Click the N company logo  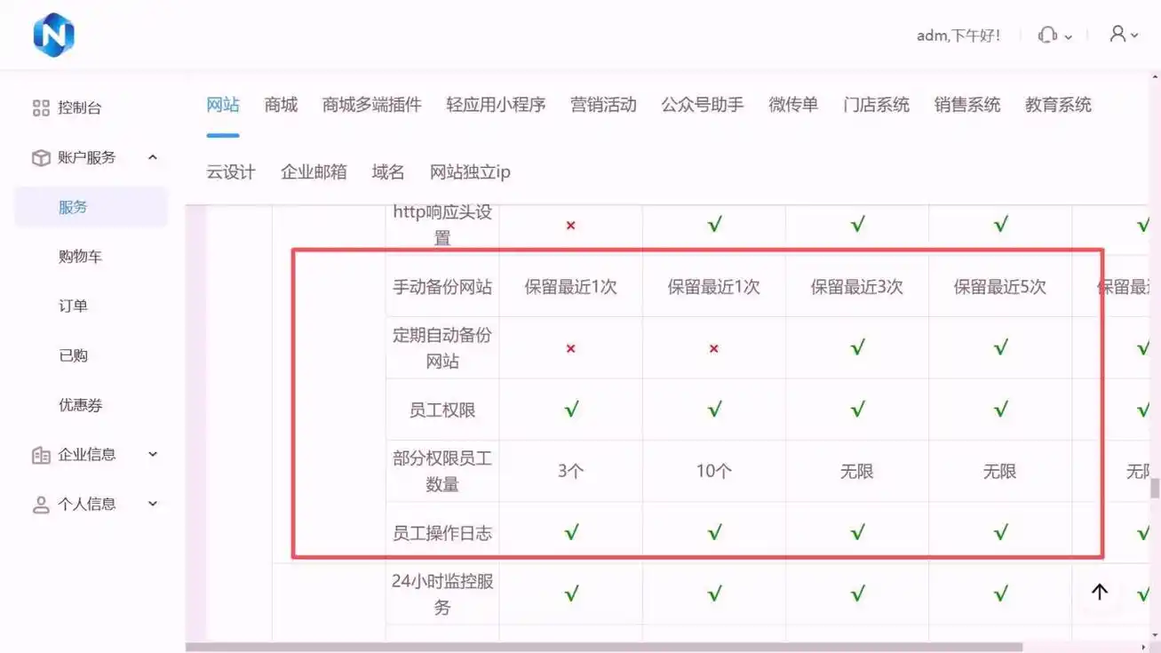click(x=54, y=36)
